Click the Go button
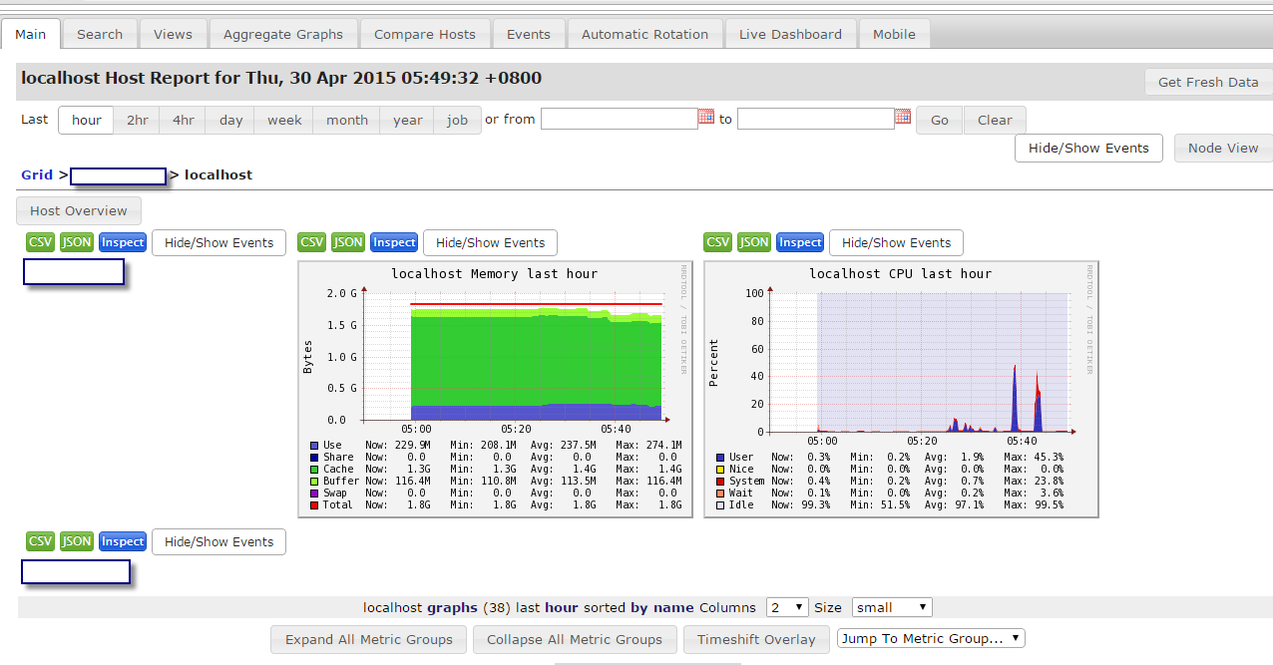Viewport: 1273px width, 665px height. click(x=940, y=120)
